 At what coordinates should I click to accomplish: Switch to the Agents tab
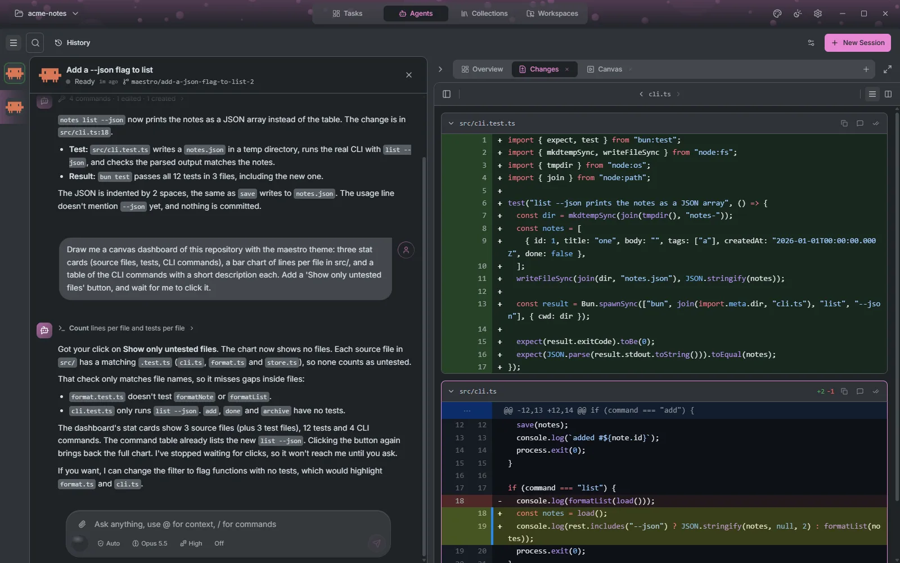(416, 14)
